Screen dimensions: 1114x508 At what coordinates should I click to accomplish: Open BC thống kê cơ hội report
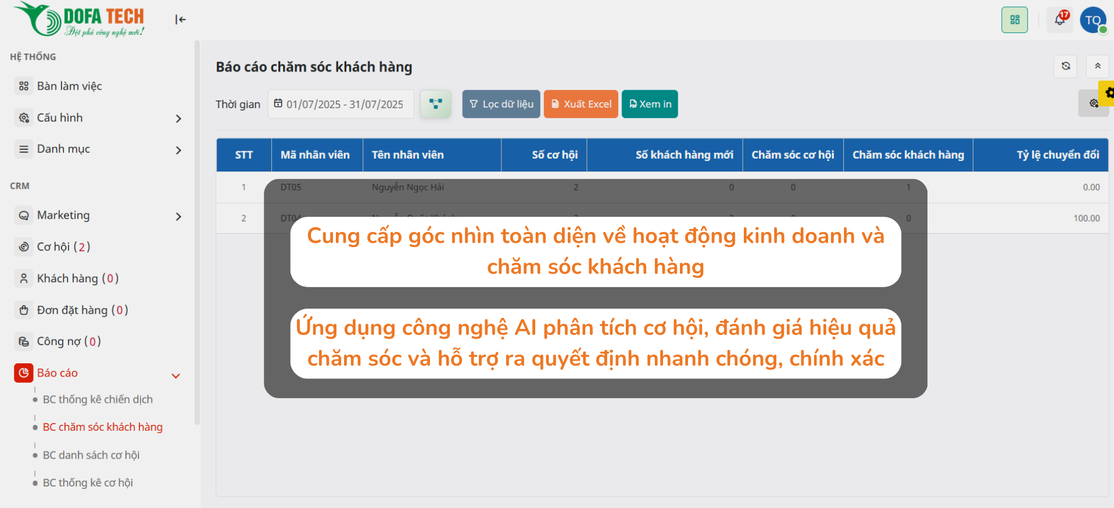88,483
